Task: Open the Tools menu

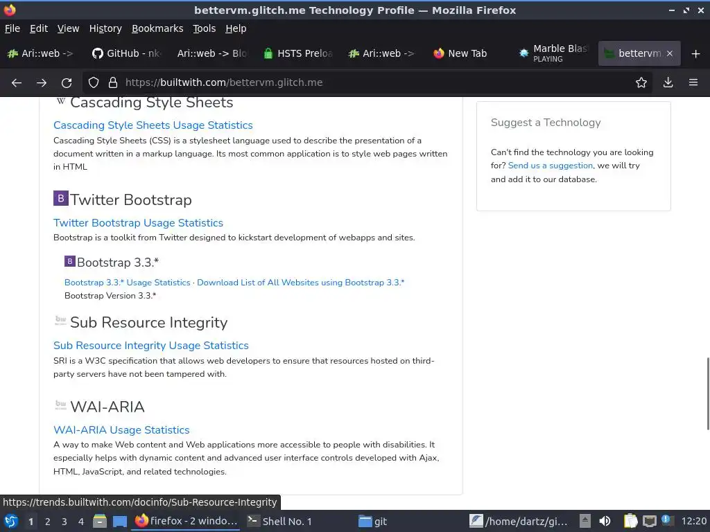Action: coord(205,28)
